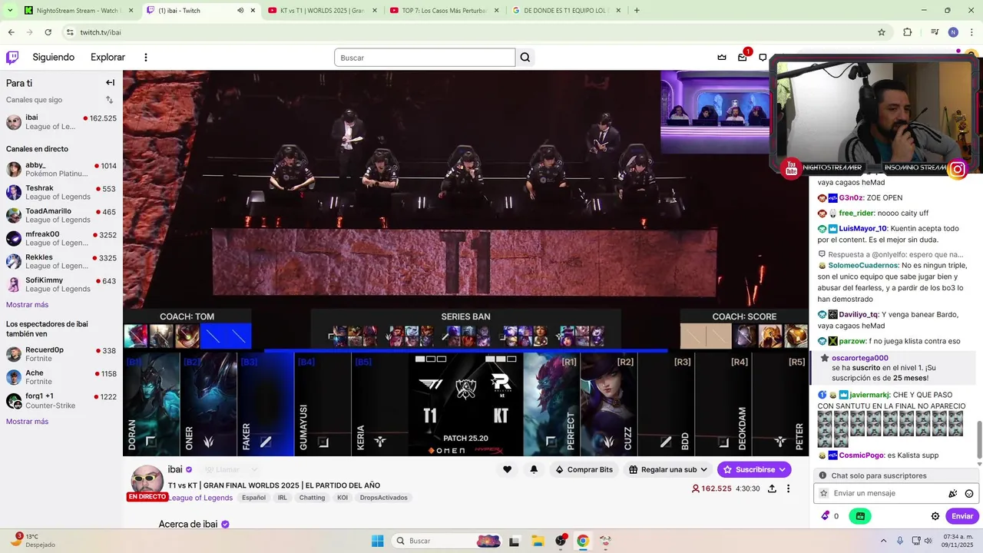Open File Explorer from taskbar
Image resolution: width=983 pixels, height=553 pixels.
pyautogui.click(x=538, y=541)
